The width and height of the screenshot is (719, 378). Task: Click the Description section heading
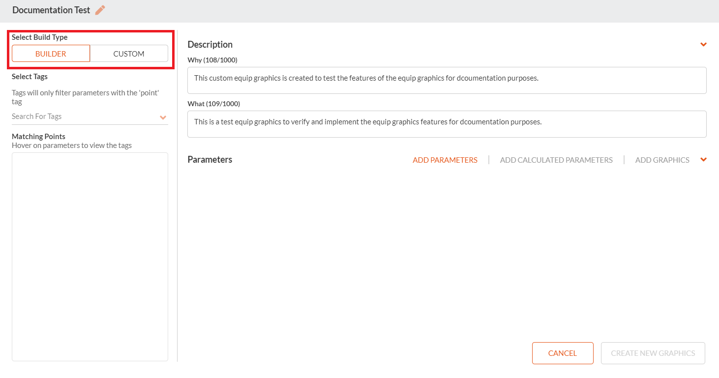[x=210, y=44]
